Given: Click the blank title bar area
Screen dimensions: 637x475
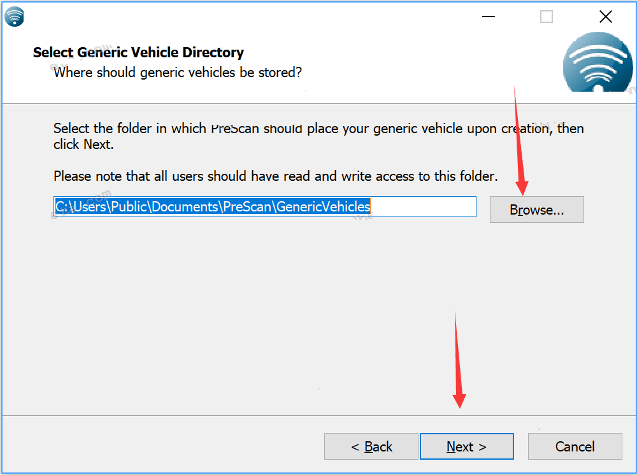Looking at the screenshot, I should [255, 17].
